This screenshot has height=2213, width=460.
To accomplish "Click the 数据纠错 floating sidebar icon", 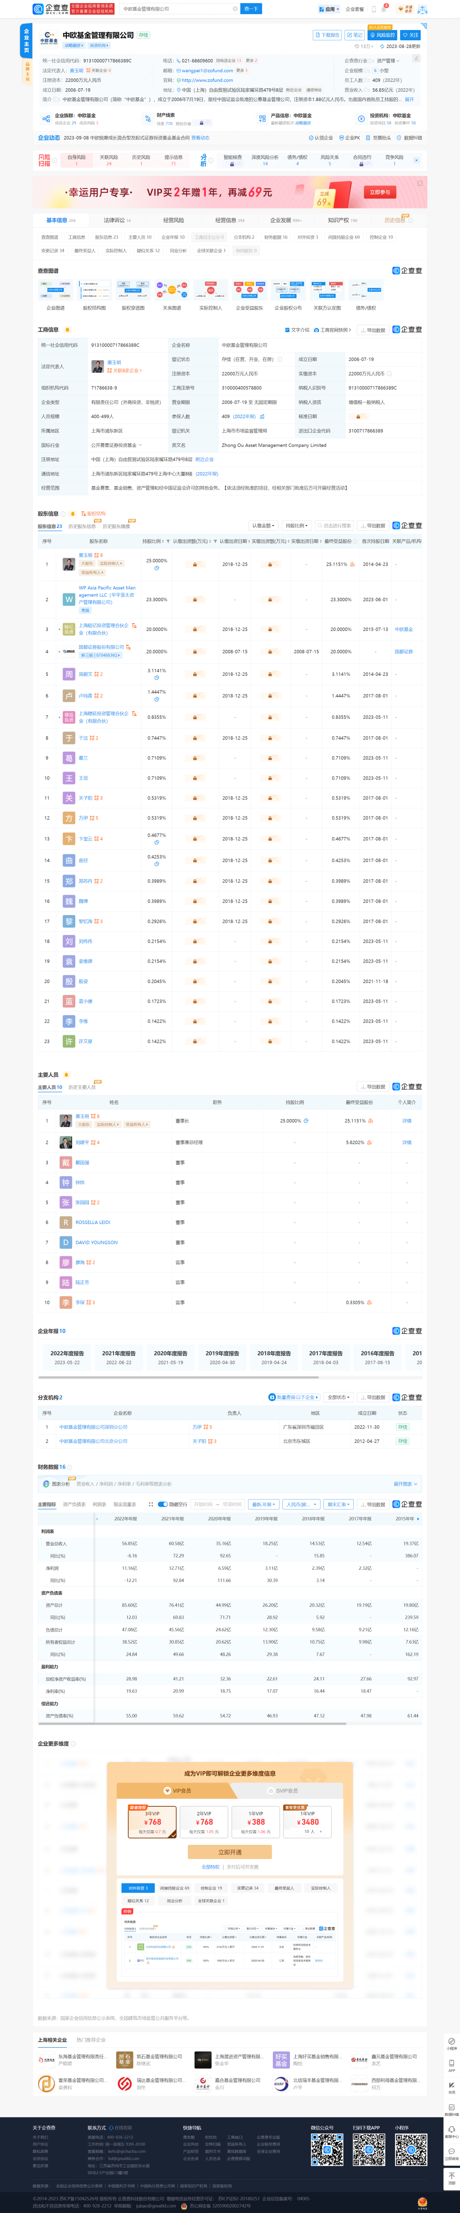I will 452,2110.
